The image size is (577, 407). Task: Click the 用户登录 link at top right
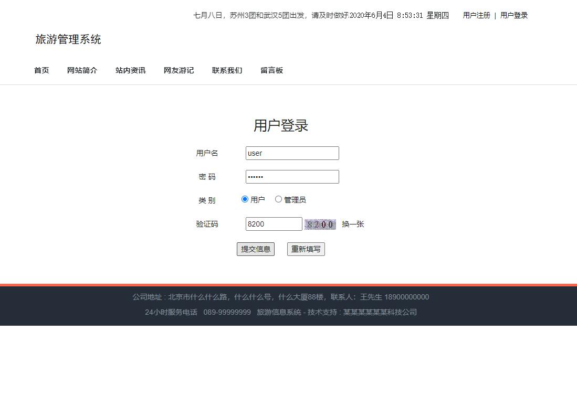513,15
